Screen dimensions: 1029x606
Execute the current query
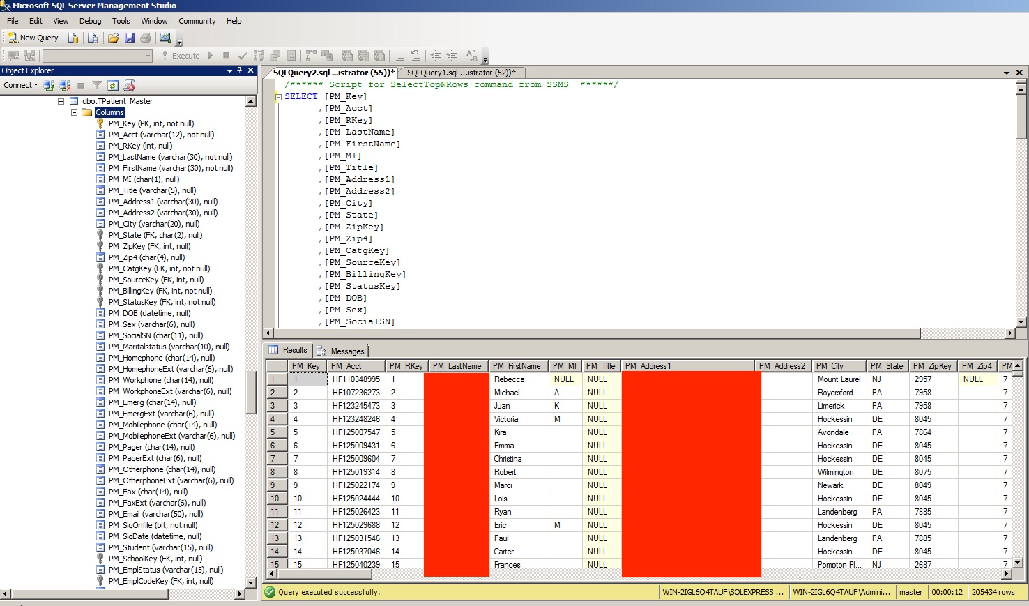pyautogui.click(x=181, y=55)
